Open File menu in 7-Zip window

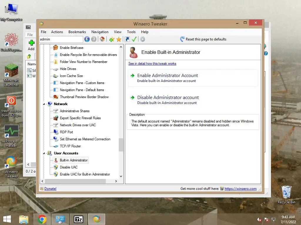point(30,35)
